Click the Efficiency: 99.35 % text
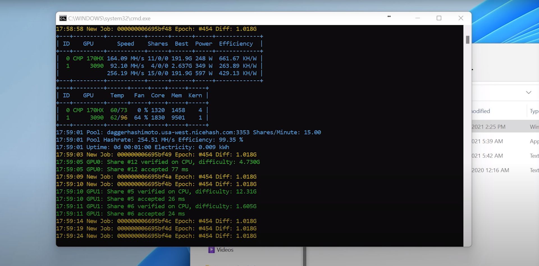Image resolution: width=539 pixels, height=266 pixels. pyautogui.click(x=211, y=140)
